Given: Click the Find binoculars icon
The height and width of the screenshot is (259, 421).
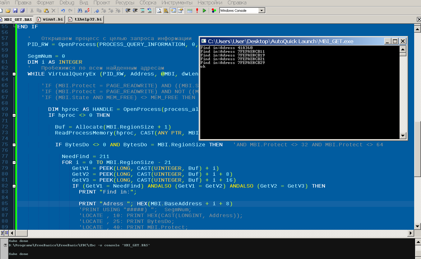Looking at the screenshot, I should (80, 11).
